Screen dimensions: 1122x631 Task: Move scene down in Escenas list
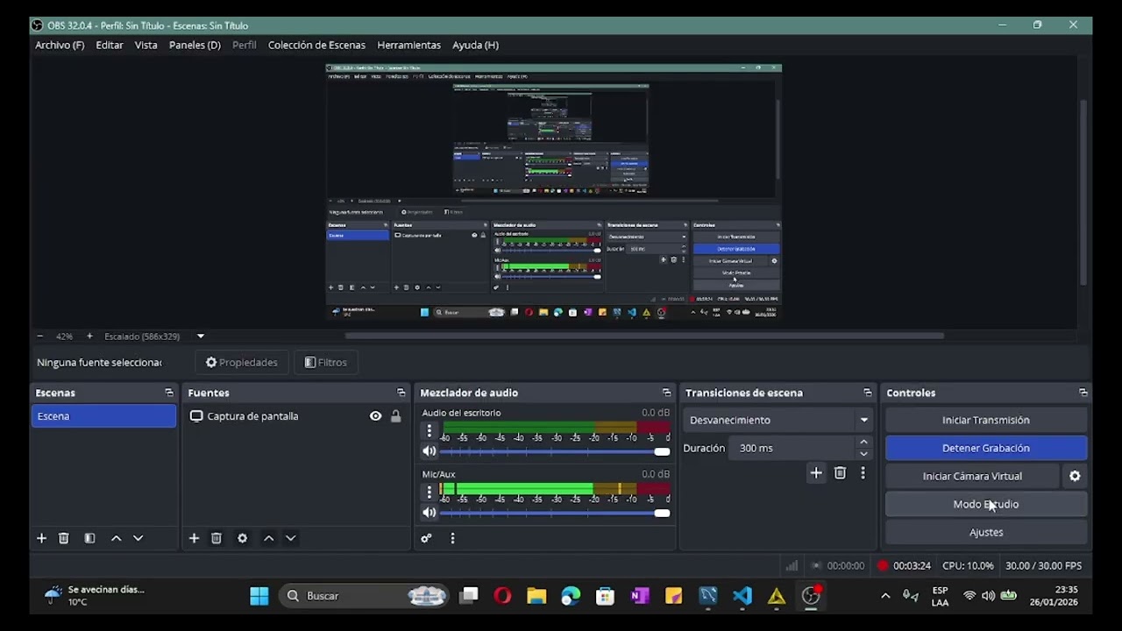(138, 538)
